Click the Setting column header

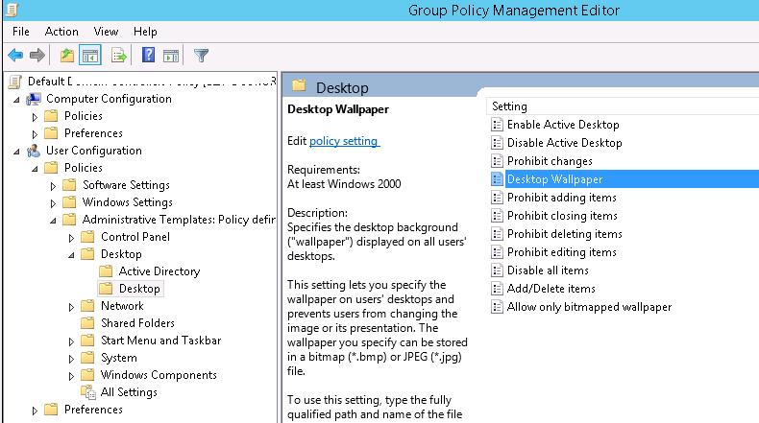coord(510,106)
